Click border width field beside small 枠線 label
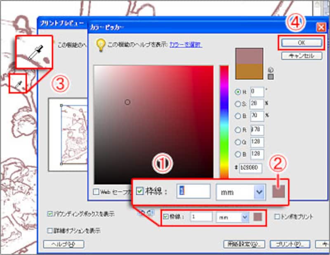 tap(201, 217)
